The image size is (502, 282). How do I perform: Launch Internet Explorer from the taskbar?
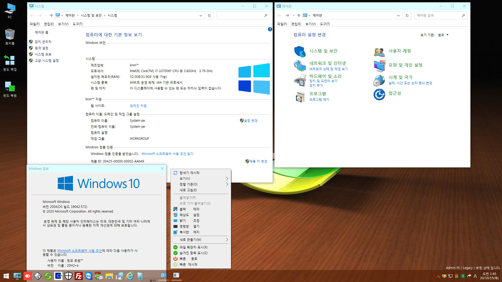tap(130, 276)
